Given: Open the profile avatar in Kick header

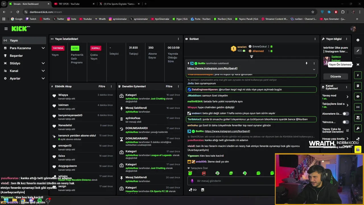Looking at the screenshot, I should 353,29.
